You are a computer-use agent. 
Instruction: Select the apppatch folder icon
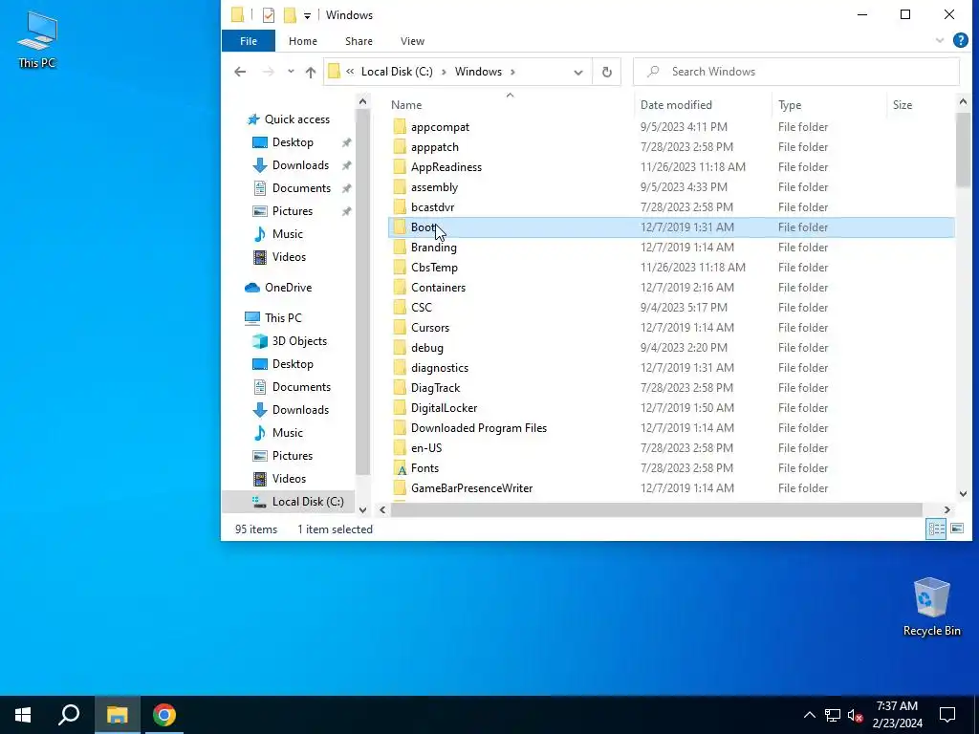(401, 147)
